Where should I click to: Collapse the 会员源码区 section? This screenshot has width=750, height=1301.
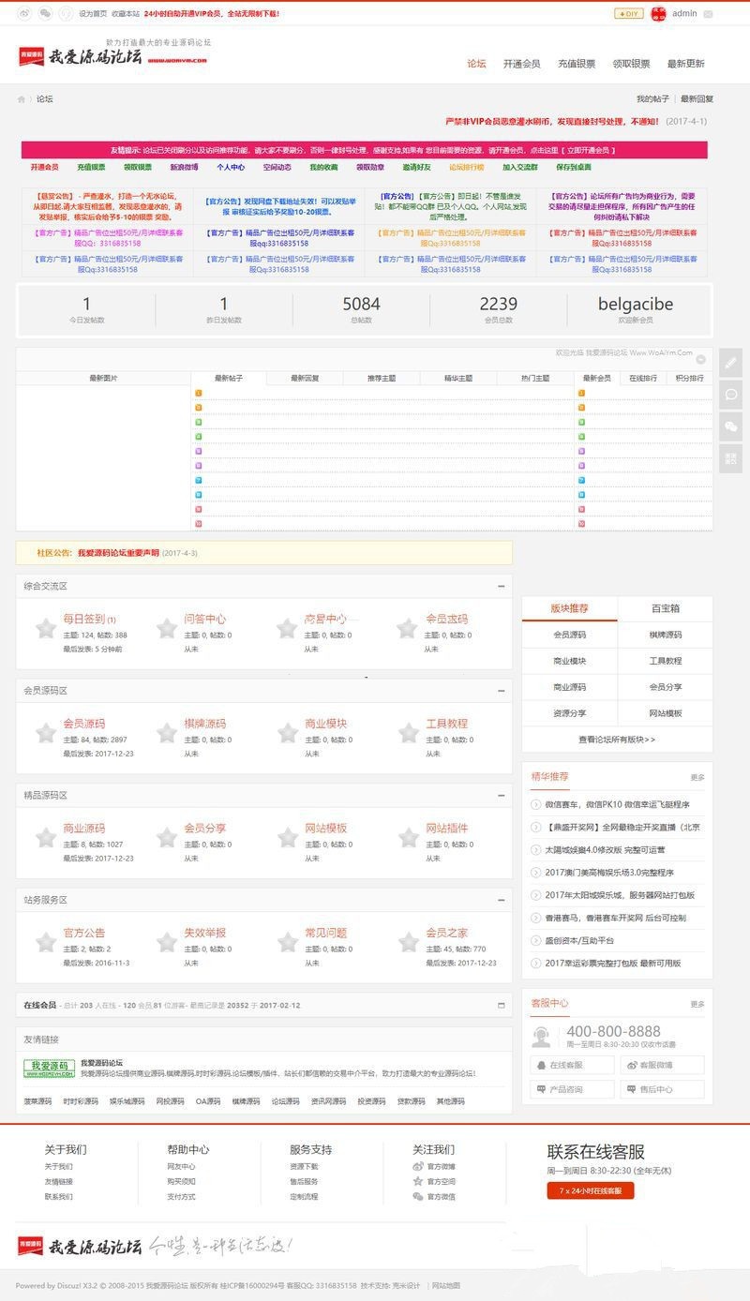click(501, 691)
